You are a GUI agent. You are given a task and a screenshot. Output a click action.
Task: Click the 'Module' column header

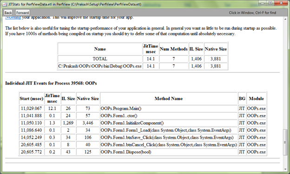[257, 99]
